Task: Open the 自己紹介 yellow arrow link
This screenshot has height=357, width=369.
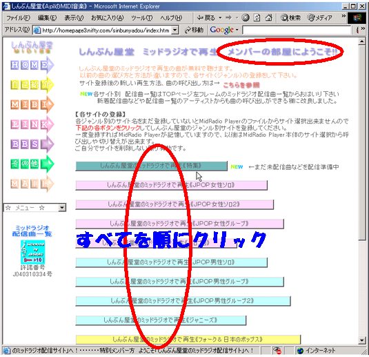Action: tap(32, 85)
